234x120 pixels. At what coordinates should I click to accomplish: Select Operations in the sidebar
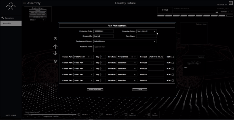(9, 18)
